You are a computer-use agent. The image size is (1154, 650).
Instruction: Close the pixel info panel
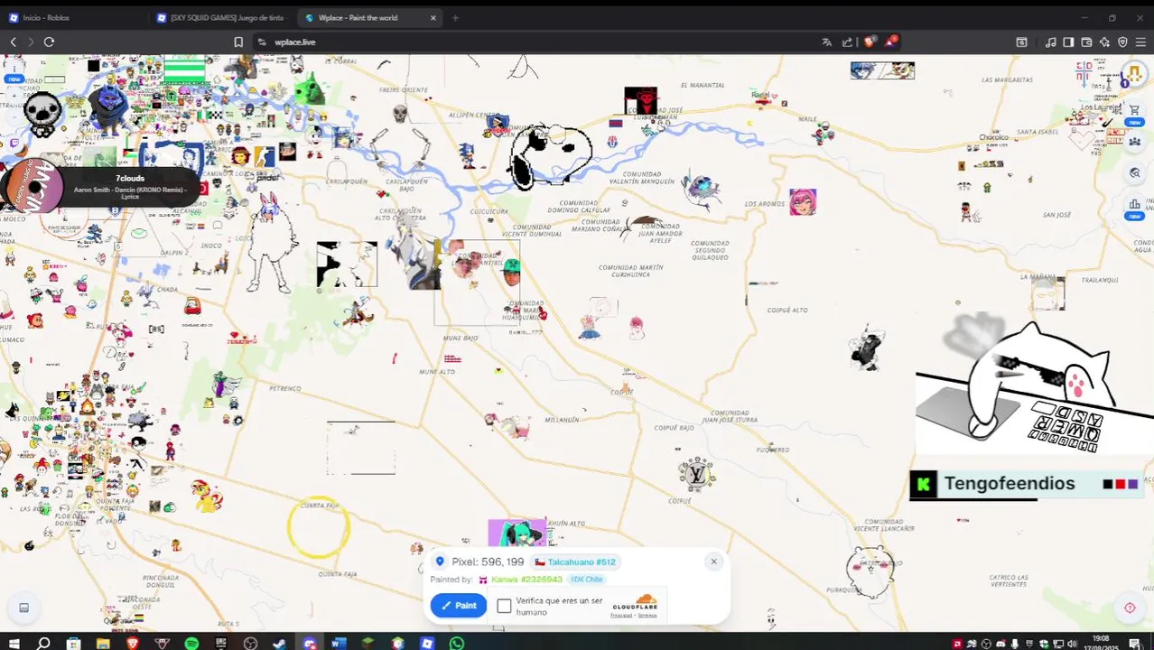(x=713, y=562)
